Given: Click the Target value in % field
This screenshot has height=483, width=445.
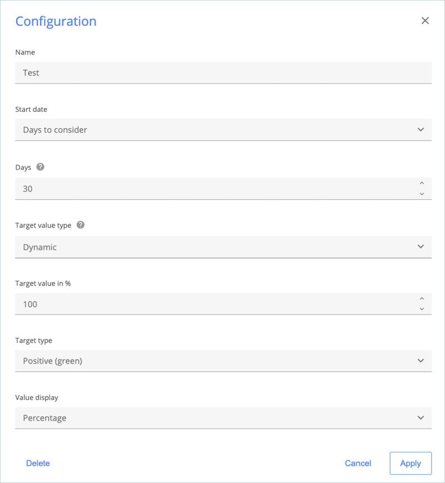Looking at the screenshot, I should 211,304.
